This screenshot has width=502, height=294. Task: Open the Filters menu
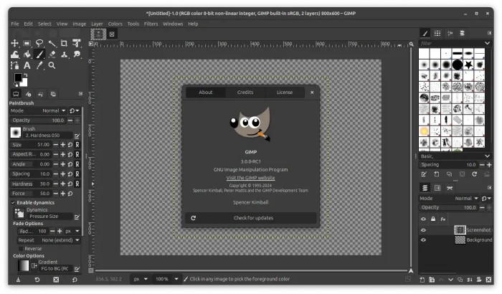[x=151, y=24]
